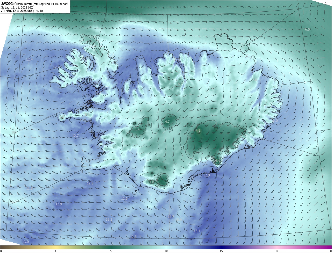Click the 11.8 value over the ocean
The width and height of the screenshot is (332, 253).
(x=30, y=189)
